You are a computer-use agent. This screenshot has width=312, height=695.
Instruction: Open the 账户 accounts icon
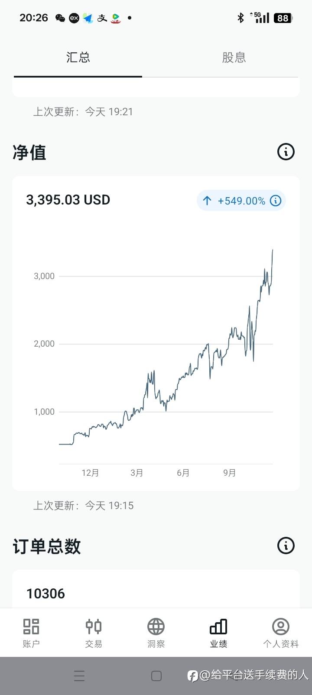(x=31, y=627)
